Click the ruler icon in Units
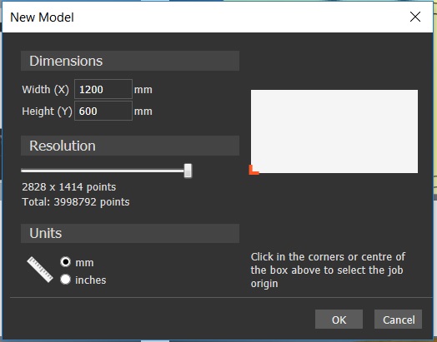 click(x=40, y=270)
